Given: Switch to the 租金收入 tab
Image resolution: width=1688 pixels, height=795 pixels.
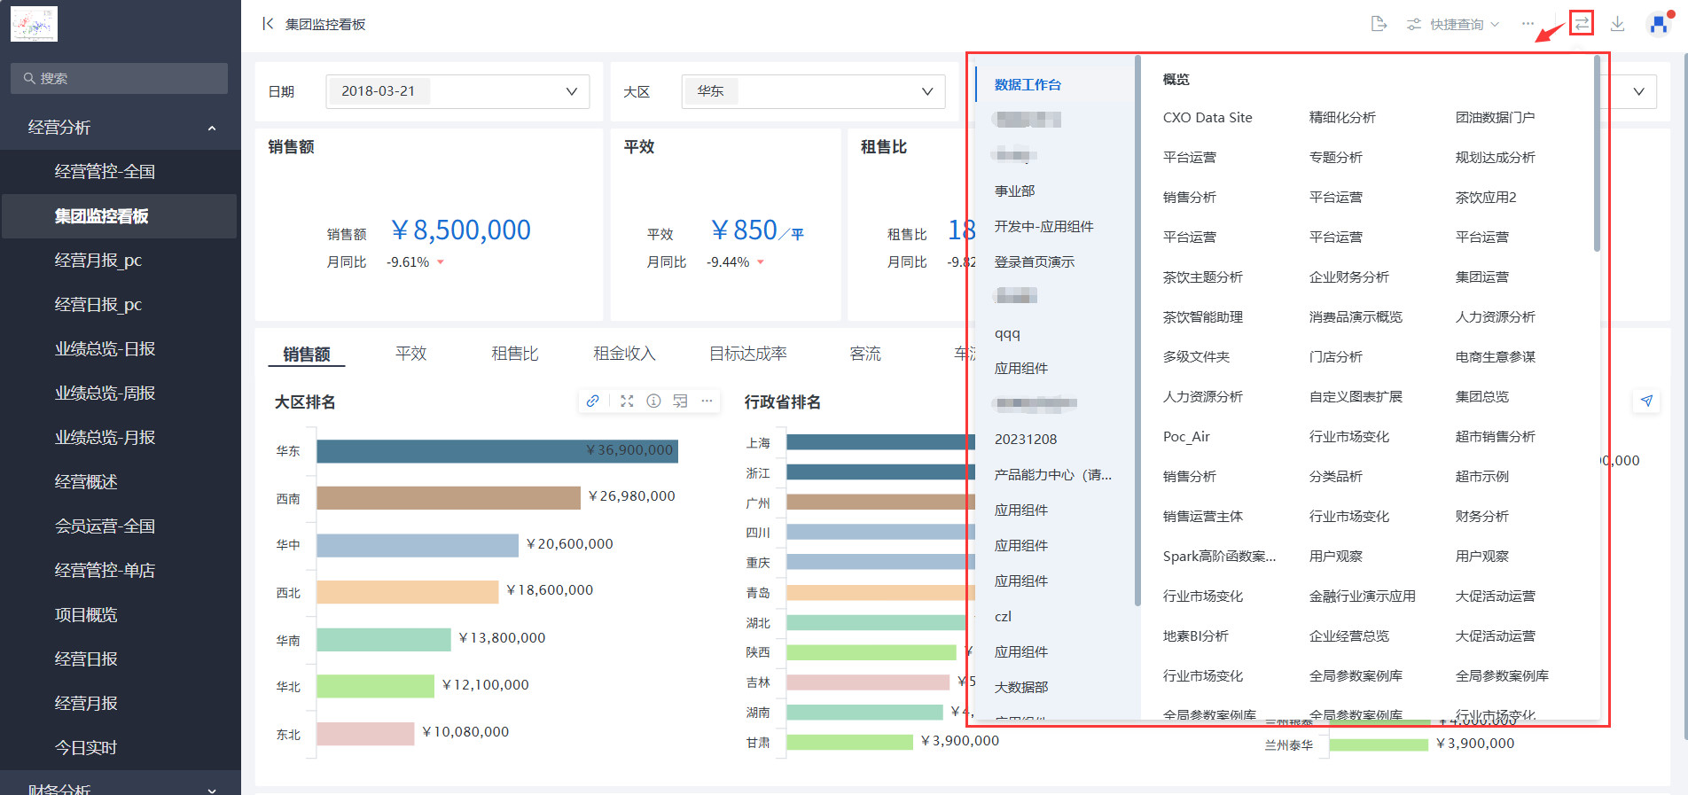Looking at the screenshot, I should 624,354.
